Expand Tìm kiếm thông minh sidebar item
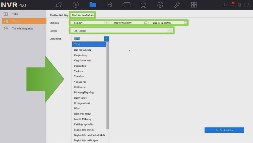The width and height of the screenshot is (253, 143). (x=23, y=28)
